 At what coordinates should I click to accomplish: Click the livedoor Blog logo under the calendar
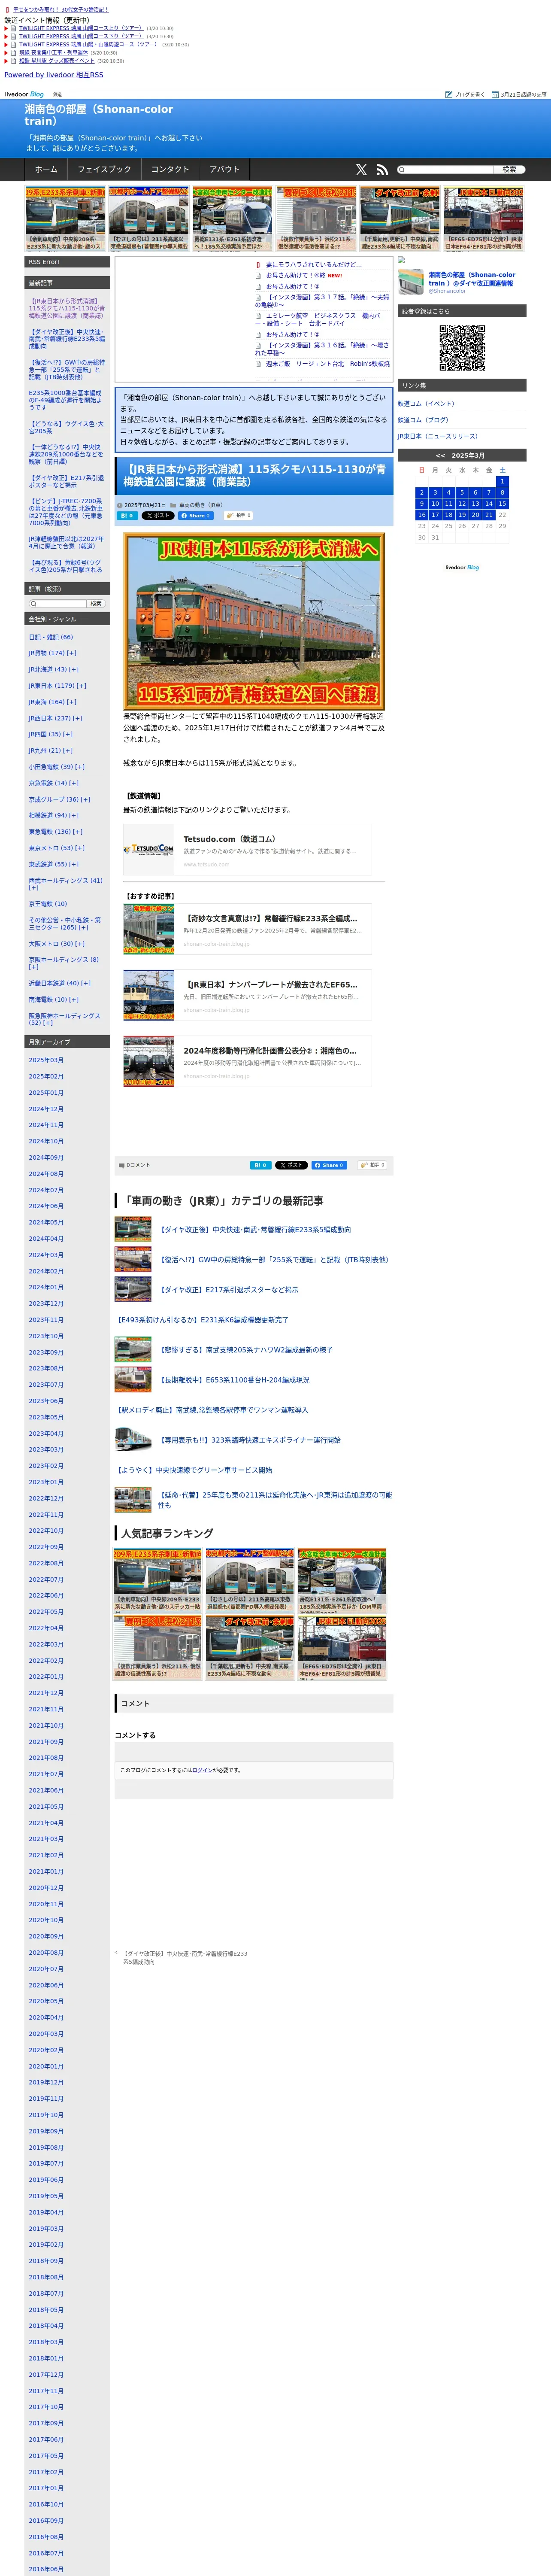462,567
